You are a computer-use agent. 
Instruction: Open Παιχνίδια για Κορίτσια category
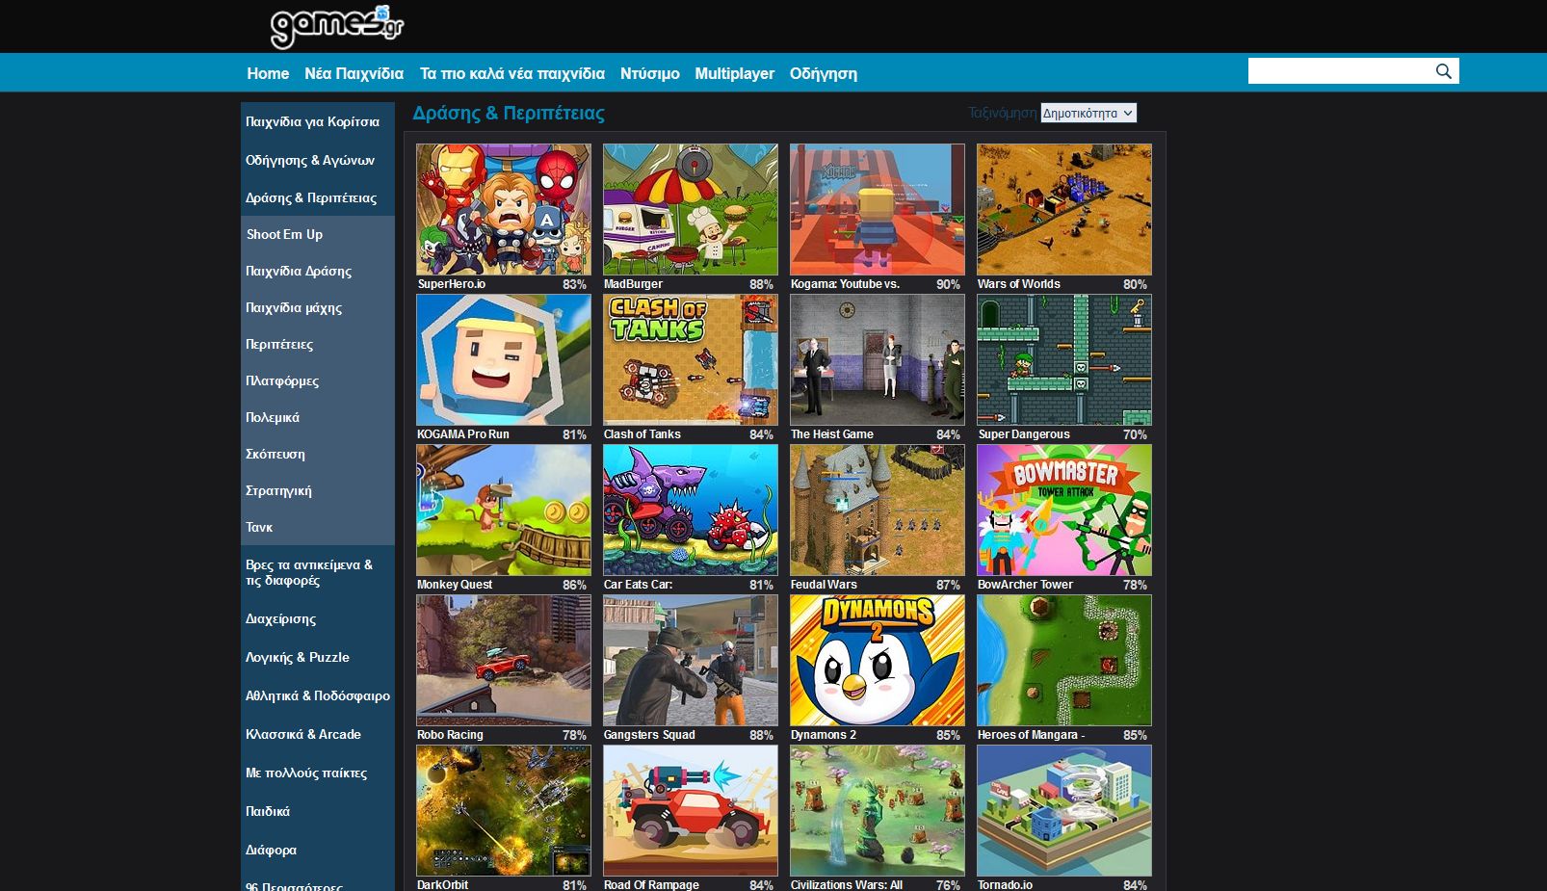(x=318, y=121)
